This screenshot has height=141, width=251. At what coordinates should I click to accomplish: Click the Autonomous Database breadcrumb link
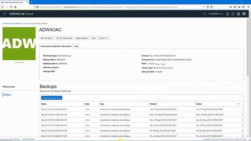[12, 23]
